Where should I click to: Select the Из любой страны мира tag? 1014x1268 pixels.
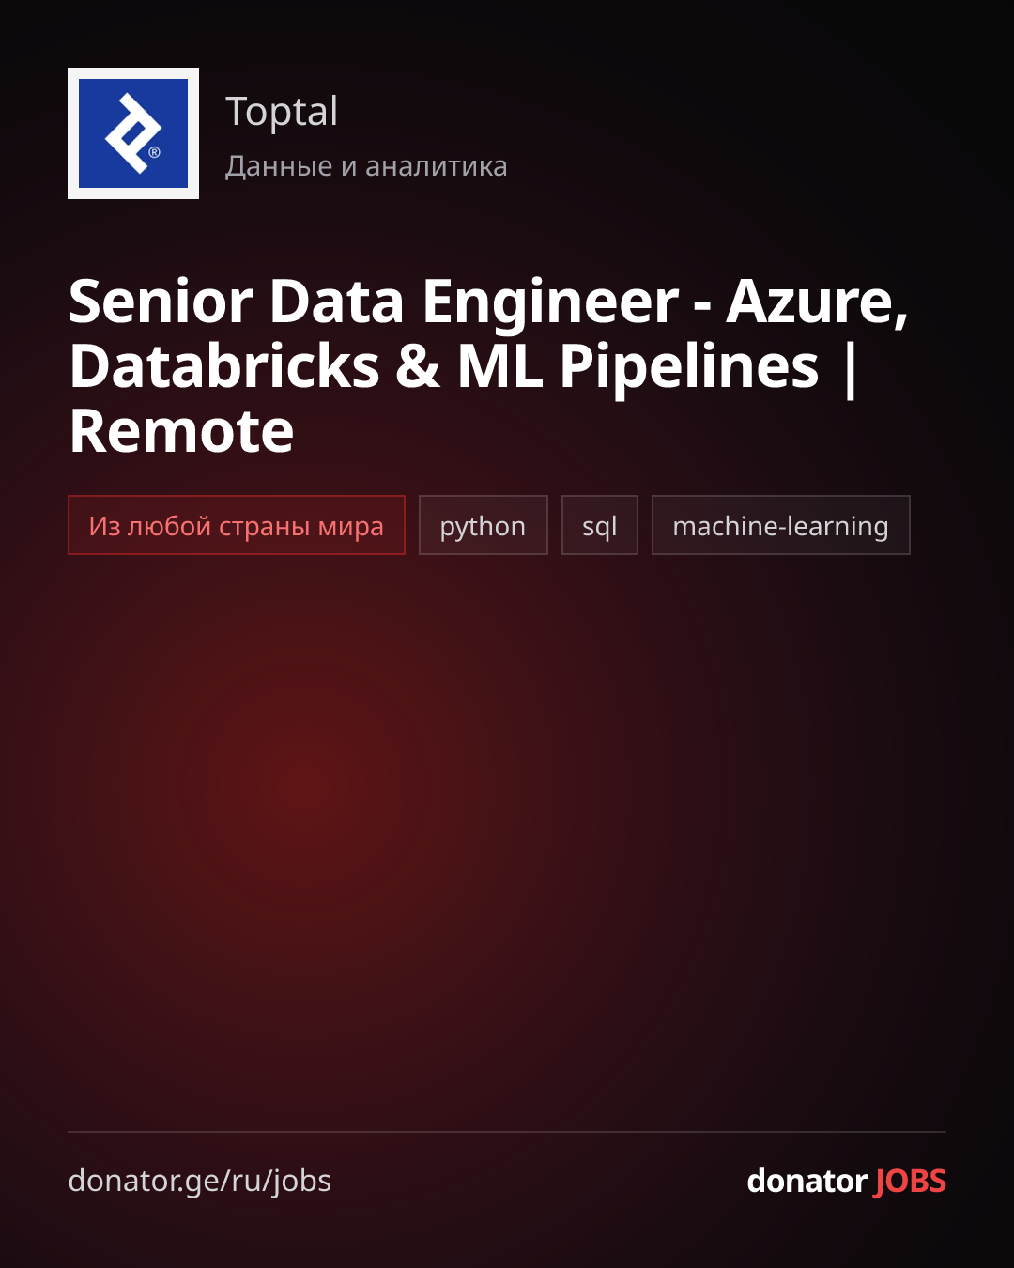[237, 525]
